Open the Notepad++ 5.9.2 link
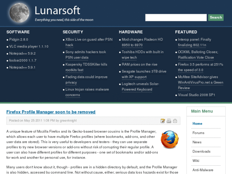This screenshot has width=232, height=174. click(22, 53)
